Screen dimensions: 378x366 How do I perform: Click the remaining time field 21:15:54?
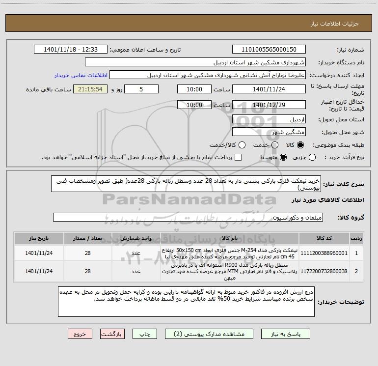coord(90,89)
